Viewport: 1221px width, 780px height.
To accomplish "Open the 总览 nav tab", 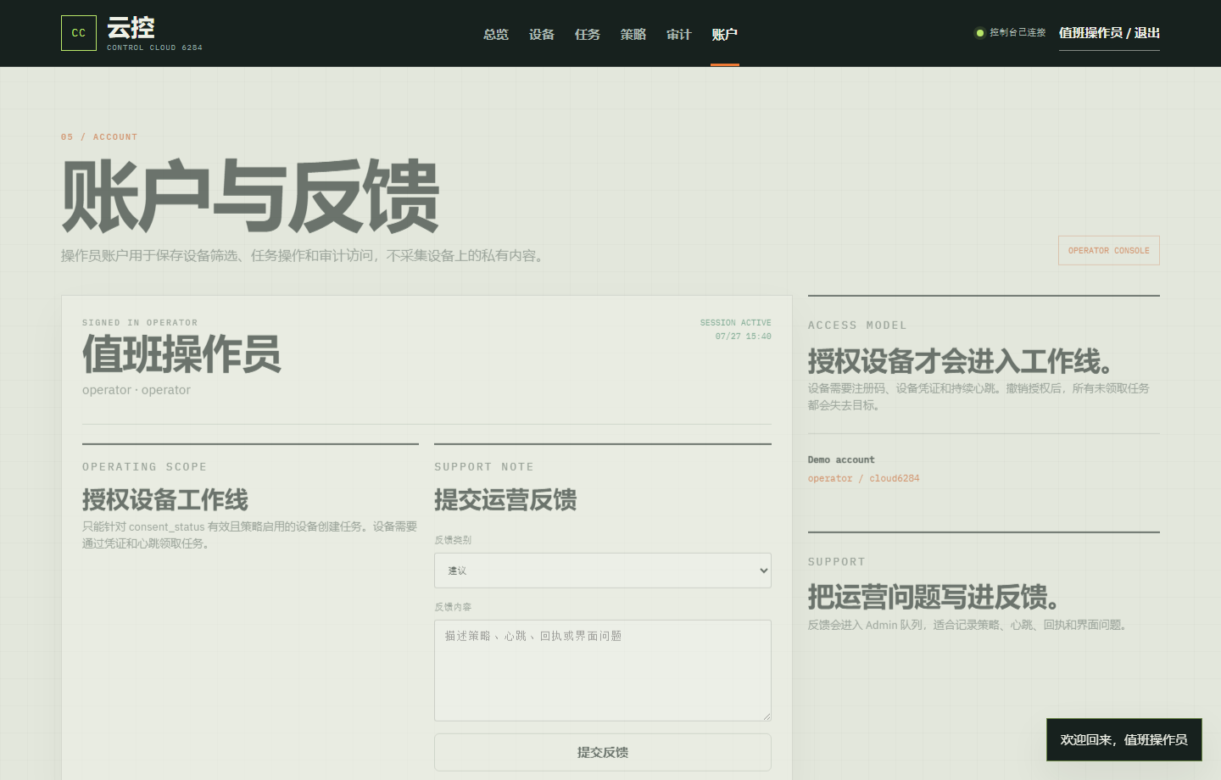I will coord(496,34).
